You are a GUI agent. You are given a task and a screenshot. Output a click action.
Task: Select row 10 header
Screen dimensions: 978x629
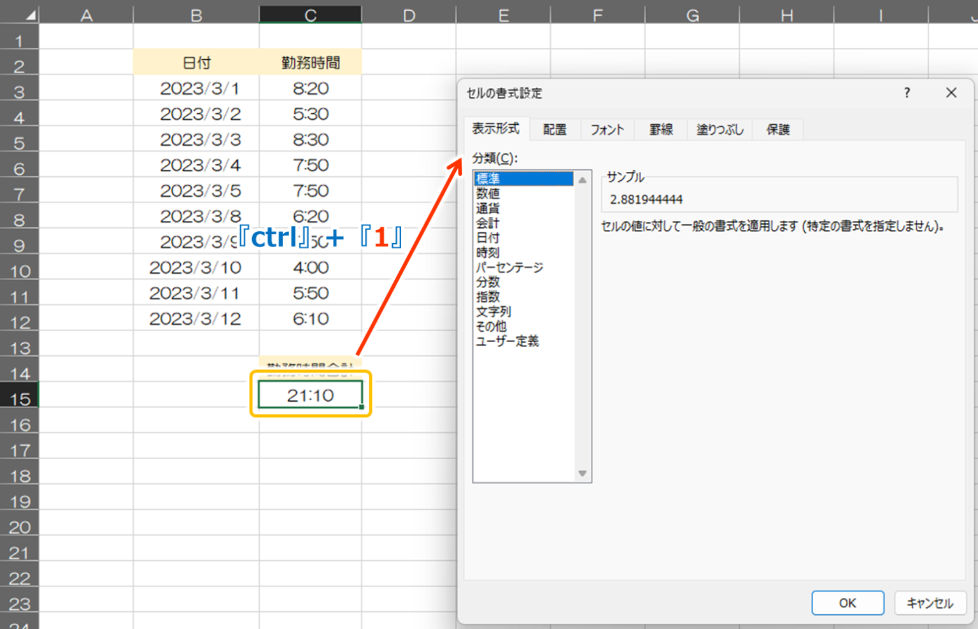(x=20, y=271)
